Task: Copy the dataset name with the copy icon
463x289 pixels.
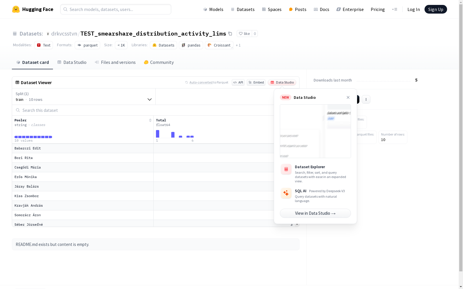Action: (230, 34)
